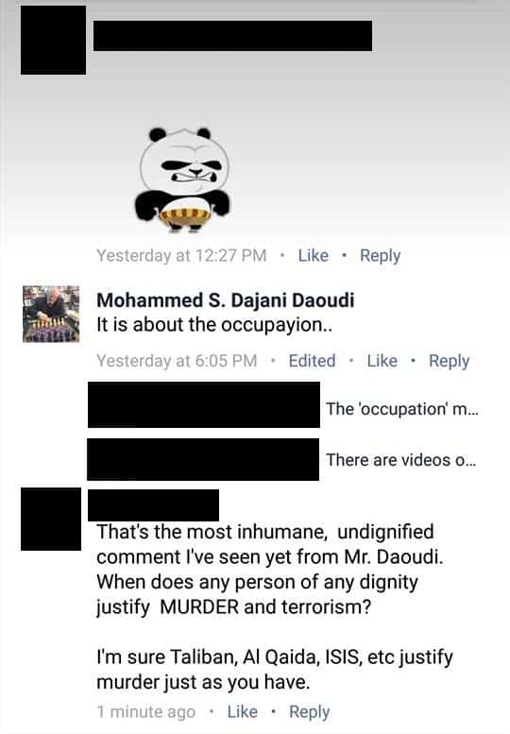Open the 'Yesterday at 12:27 PM' timestamp
This screenshot has height=734, width=510.
[x=181, y=256]
